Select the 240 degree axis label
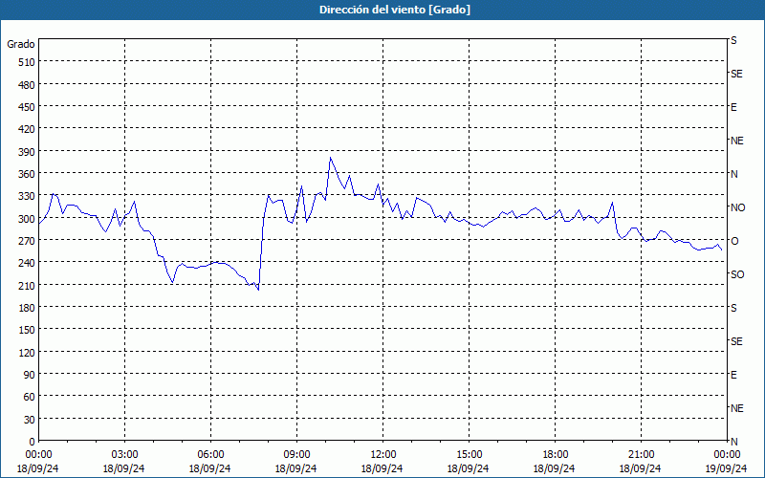This screenshot has height=478, width=765. coord(27,264)
